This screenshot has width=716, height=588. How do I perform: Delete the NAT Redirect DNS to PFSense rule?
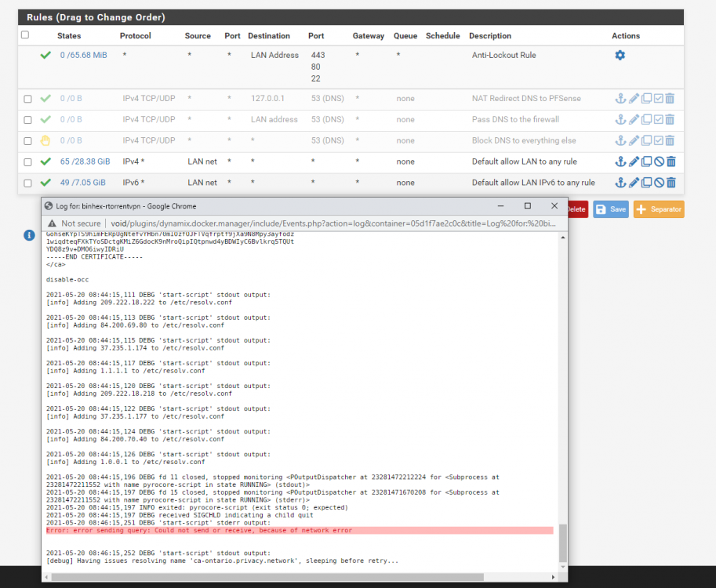pyautogui.click(x=670, y=98)
